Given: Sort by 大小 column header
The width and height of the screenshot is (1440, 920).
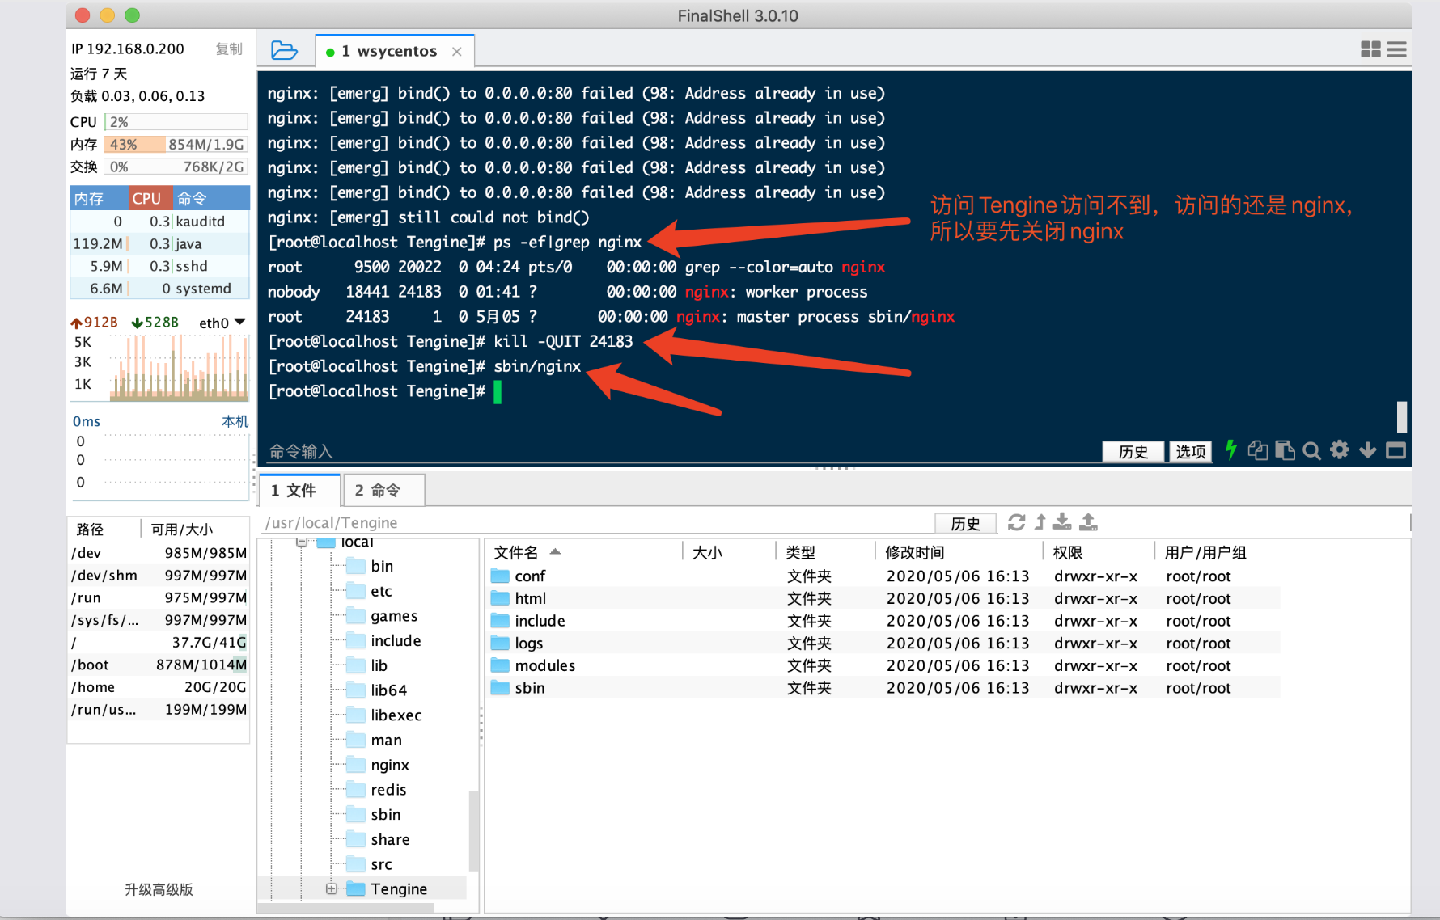Looking at the screenshot, I should click(707, 552).
